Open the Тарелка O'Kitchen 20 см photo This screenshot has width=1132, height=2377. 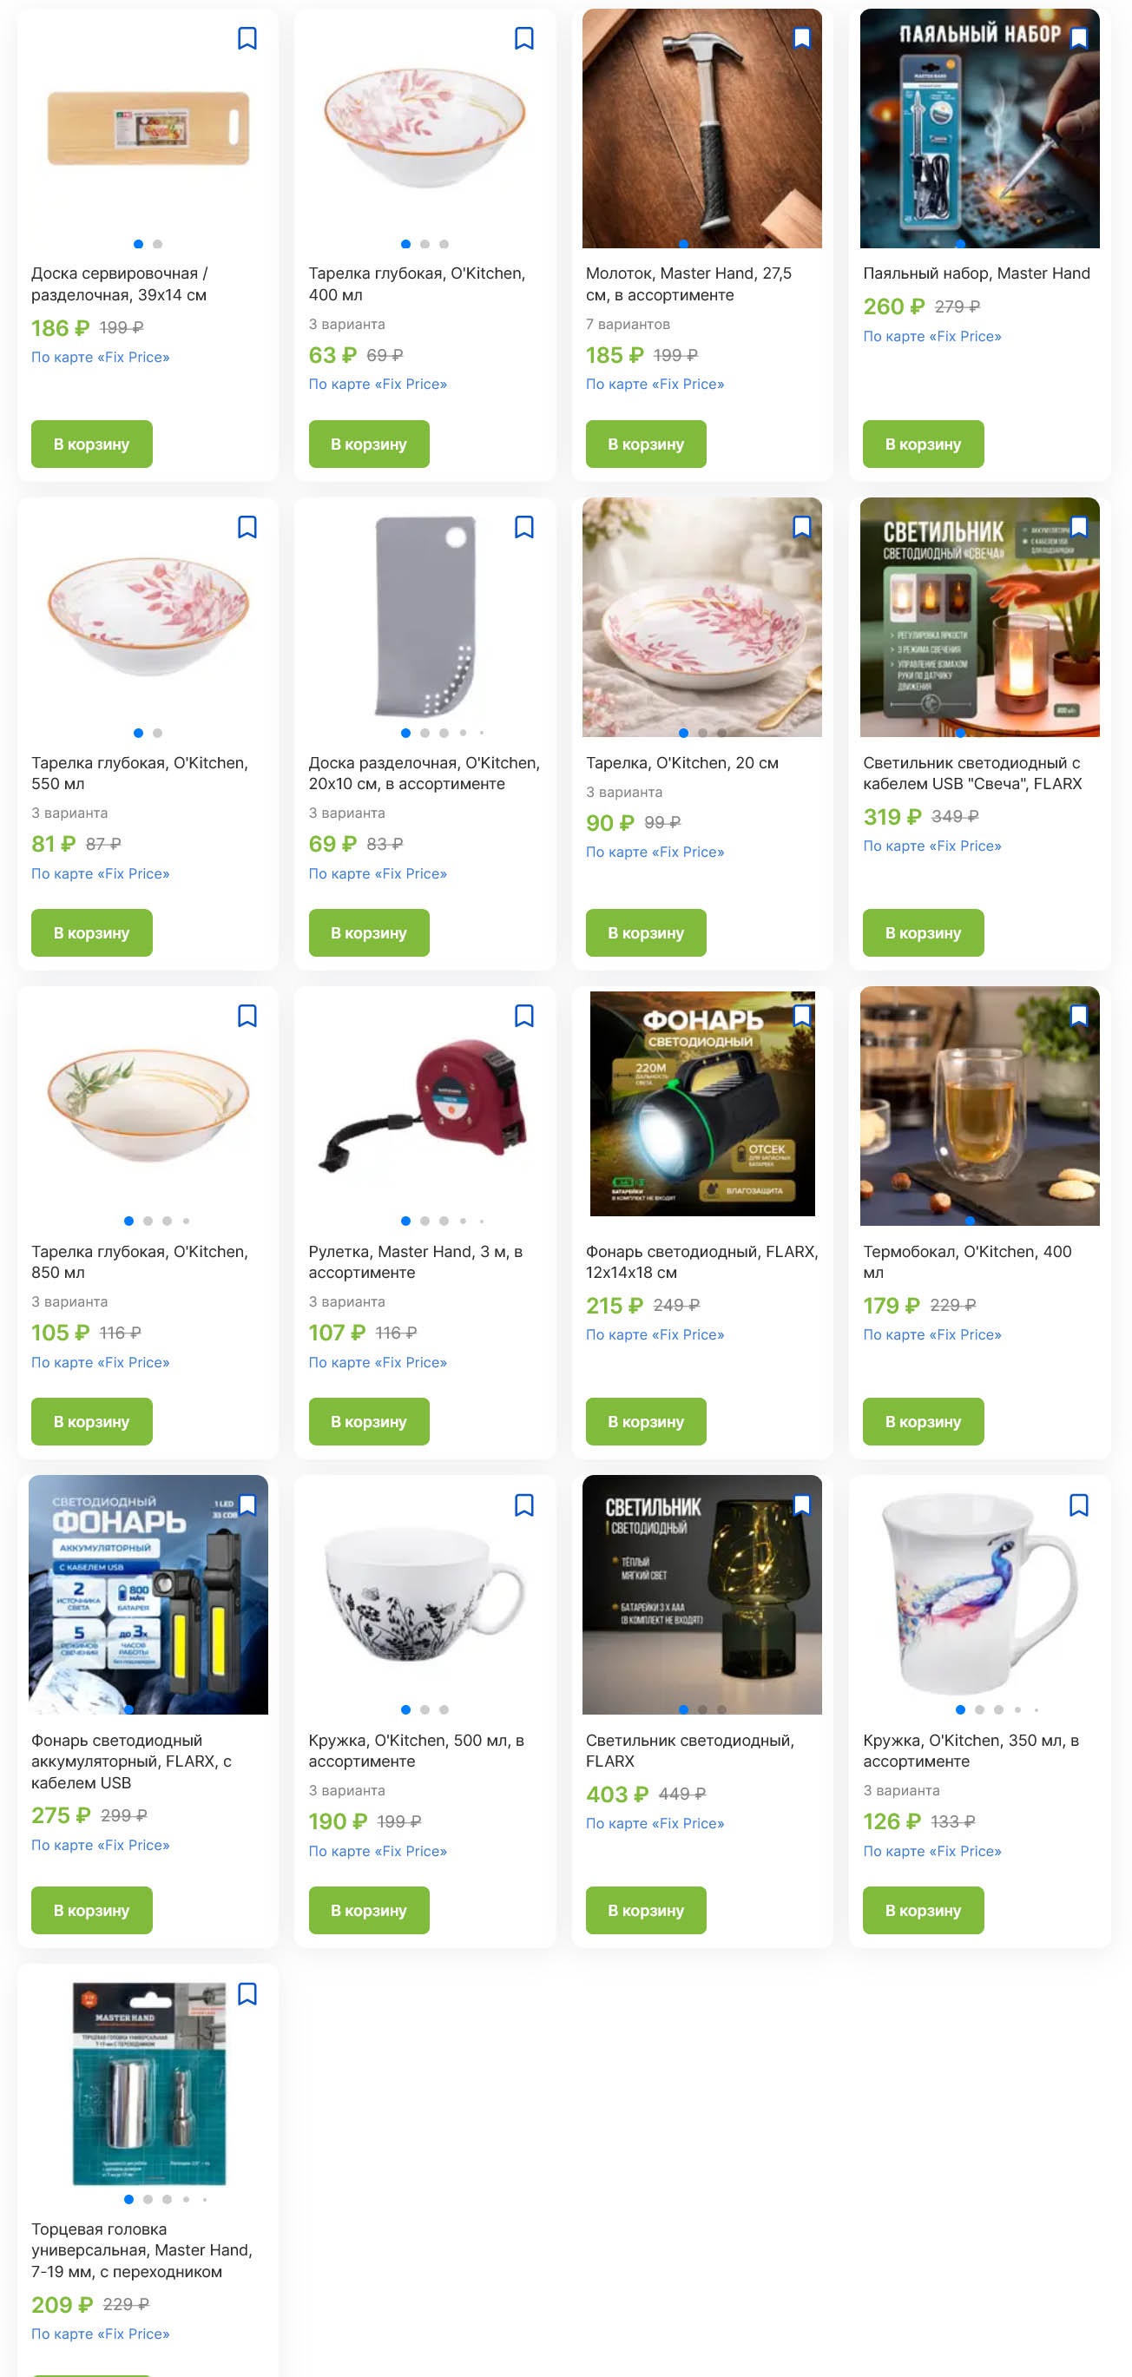[x=702, y=617]
